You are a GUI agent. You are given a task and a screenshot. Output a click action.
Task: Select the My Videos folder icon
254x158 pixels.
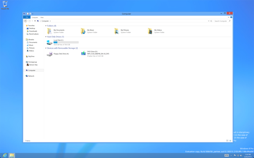tap(150, 31)
